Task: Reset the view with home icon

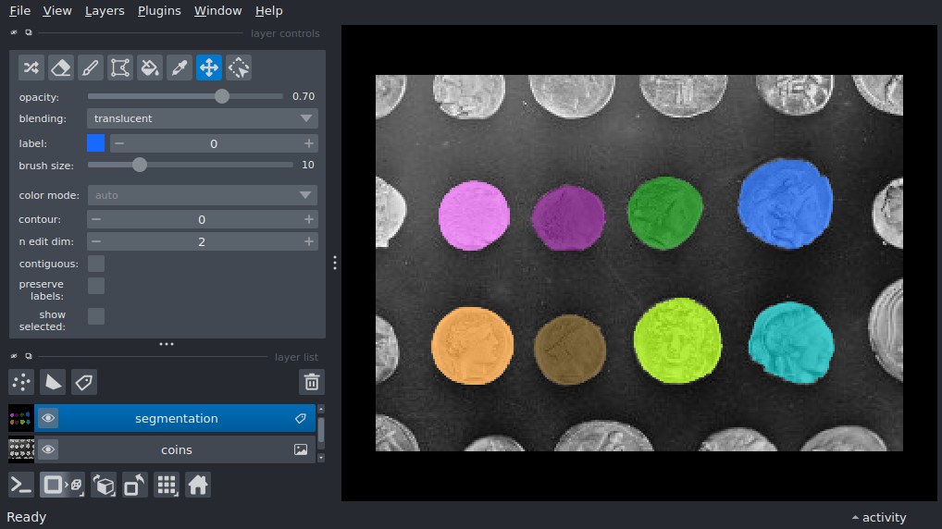Action: [x=198, y=486]
